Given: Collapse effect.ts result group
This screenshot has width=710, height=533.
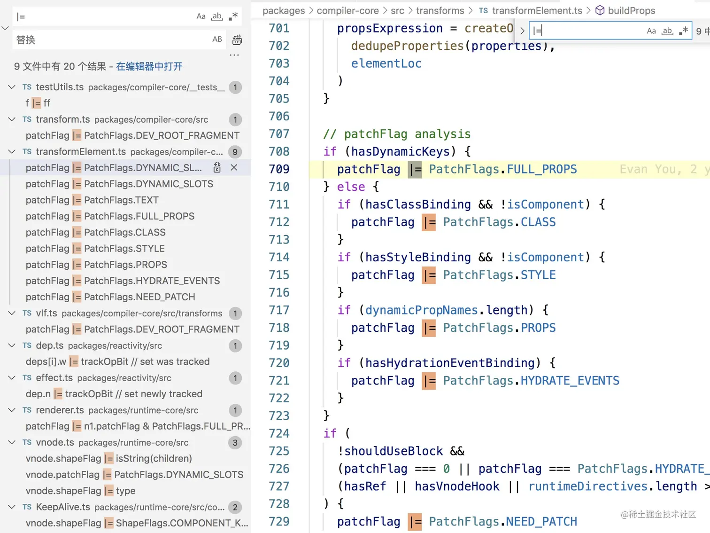Looking at the screenshot, I should point(12,378).
